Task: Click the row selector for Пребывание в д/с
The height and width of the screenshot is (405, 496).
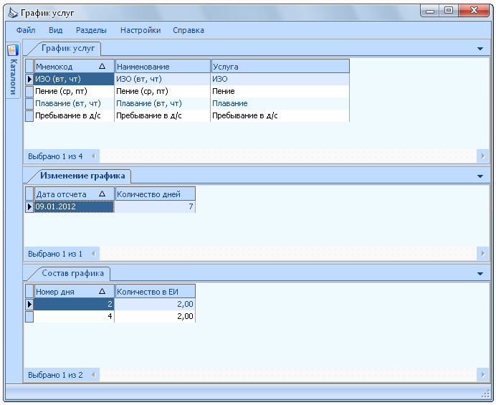Action: 29,116
